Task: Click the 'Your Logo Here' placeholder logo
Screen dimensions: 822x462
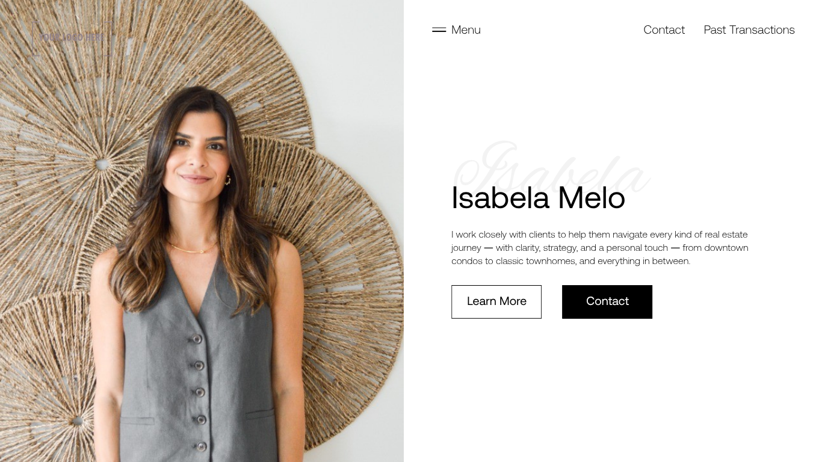Action: click(72, 37)
